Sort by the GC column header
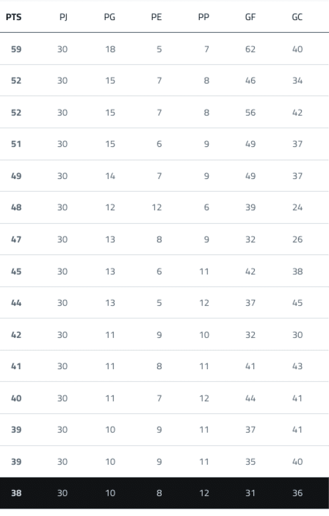Viewport: 329px width, 516px height. [x=297, y=17]
